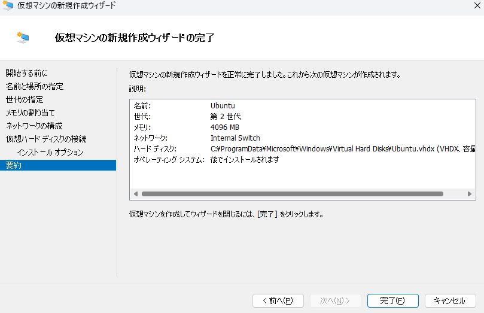
Task: Select the highlighted 要約 step
Action: pyautogui.click(x=14, y=165)
